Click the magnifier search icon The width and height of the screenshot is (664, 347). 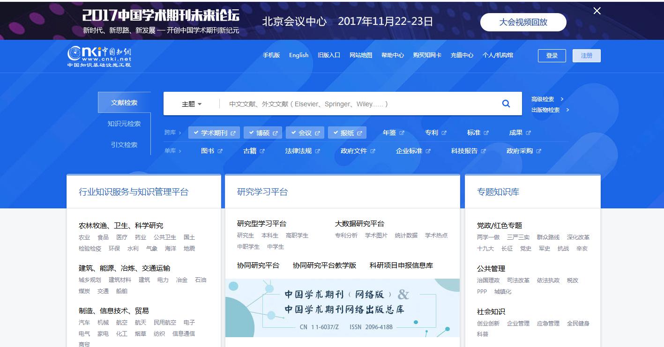(506, 103)
